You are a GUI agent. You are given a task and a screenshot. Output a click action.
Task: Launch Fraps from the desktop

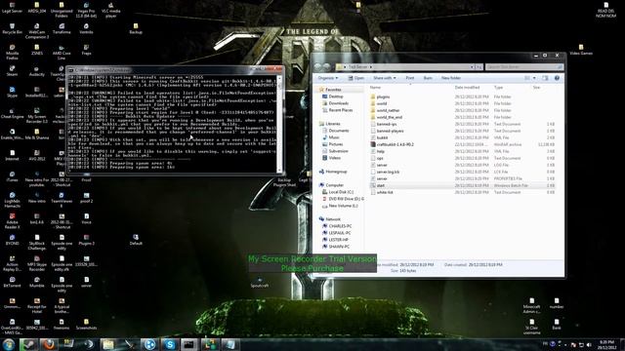coord(86,50)
